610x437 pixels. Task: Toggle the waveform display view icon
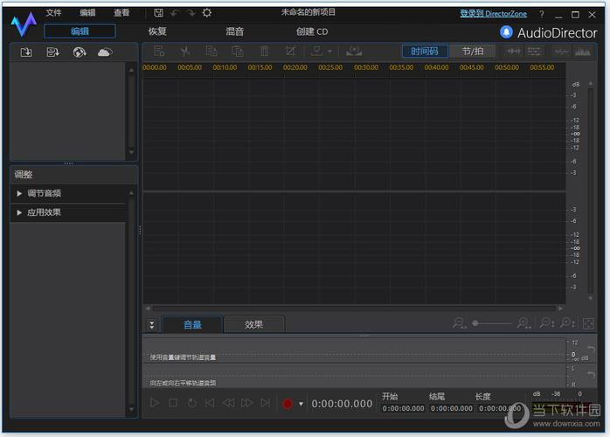pos(514,51)
